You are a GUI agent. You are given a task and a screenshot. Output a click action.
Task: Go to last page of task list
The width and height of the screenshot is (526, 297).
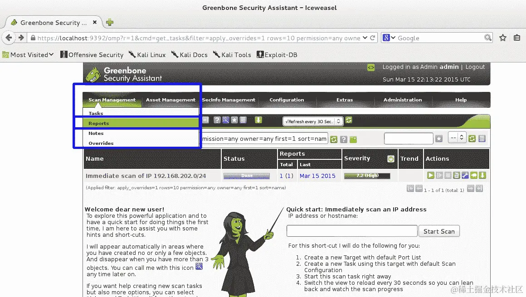(x=479, y=188)
